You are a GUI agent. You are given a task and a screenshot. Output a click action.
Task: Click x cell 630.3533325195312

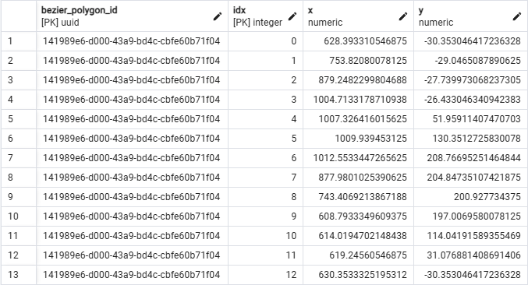pos(358,275)
